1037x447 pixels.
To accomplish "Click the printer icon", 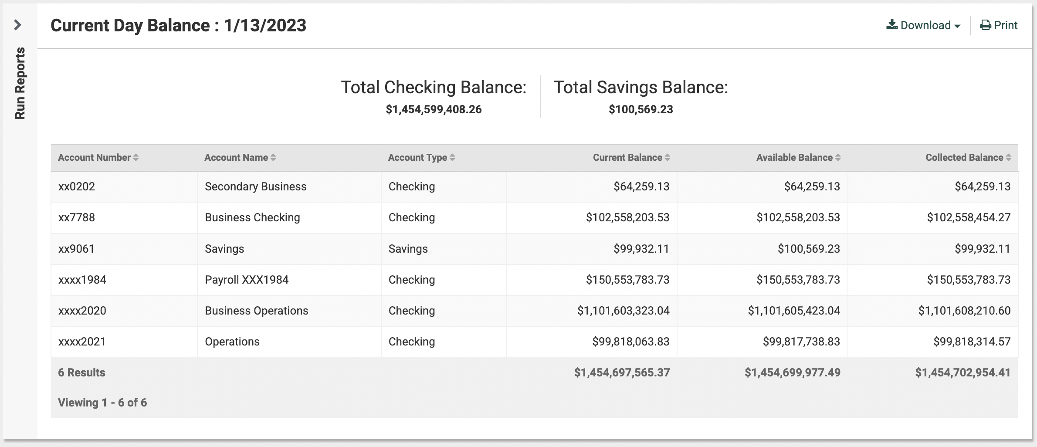I will pos(986,25).
